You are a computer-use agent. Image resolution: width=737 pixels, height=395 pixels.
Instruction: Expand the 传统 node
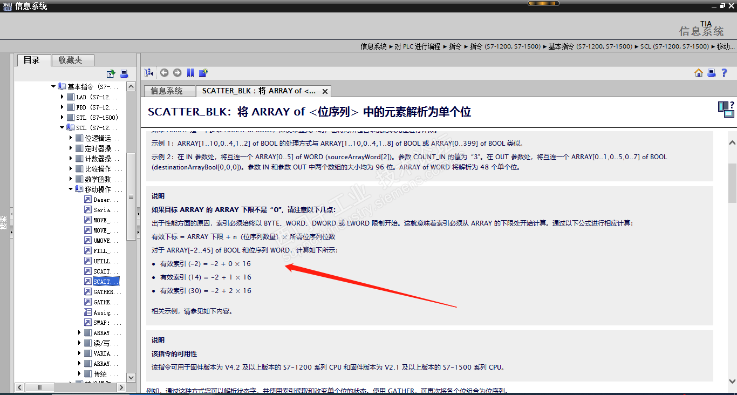[x=79, y=374]
